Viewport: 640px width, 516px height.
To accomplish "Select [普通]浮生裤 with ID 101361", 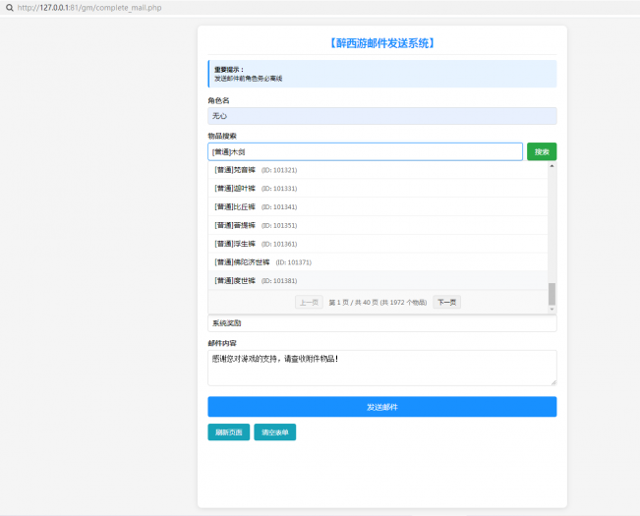I will pos(236,244).
